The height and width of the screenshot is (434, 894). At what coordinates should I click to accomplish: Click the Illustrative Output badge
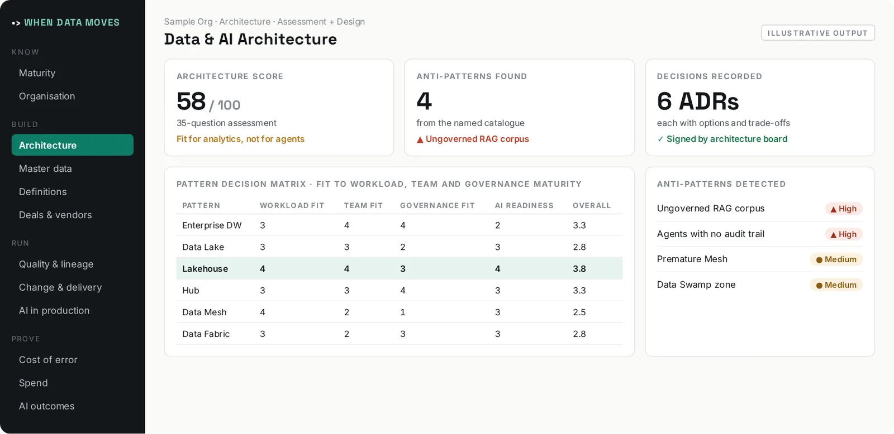[x=817, y=33]
